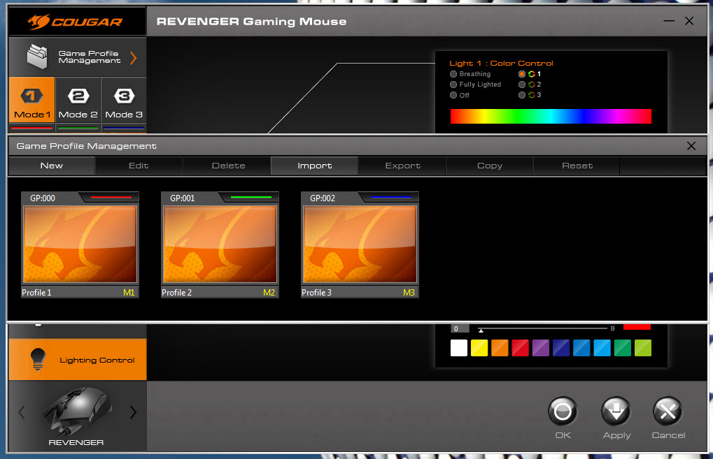Viewport: 713px width, 459px height.
Task: Go to next device arrow
Action: point(133,412)
